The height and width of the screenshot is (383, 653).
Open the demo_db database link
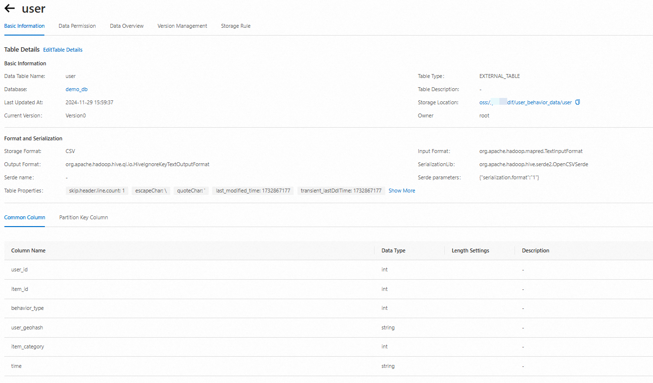(77, 89)
